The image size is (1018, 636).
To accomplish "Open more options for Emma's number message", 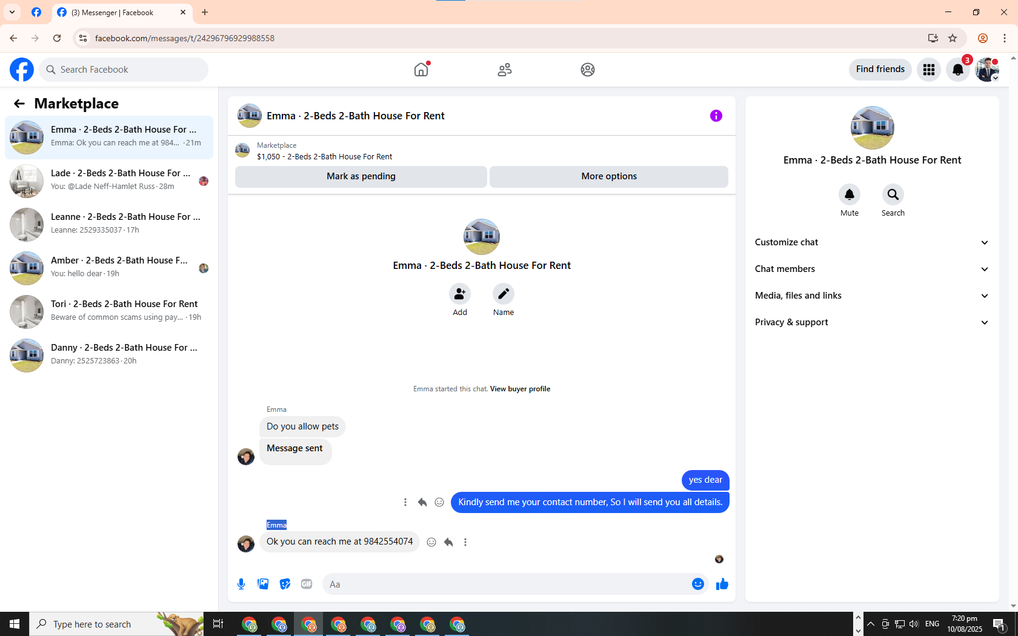I will [465, 542].
